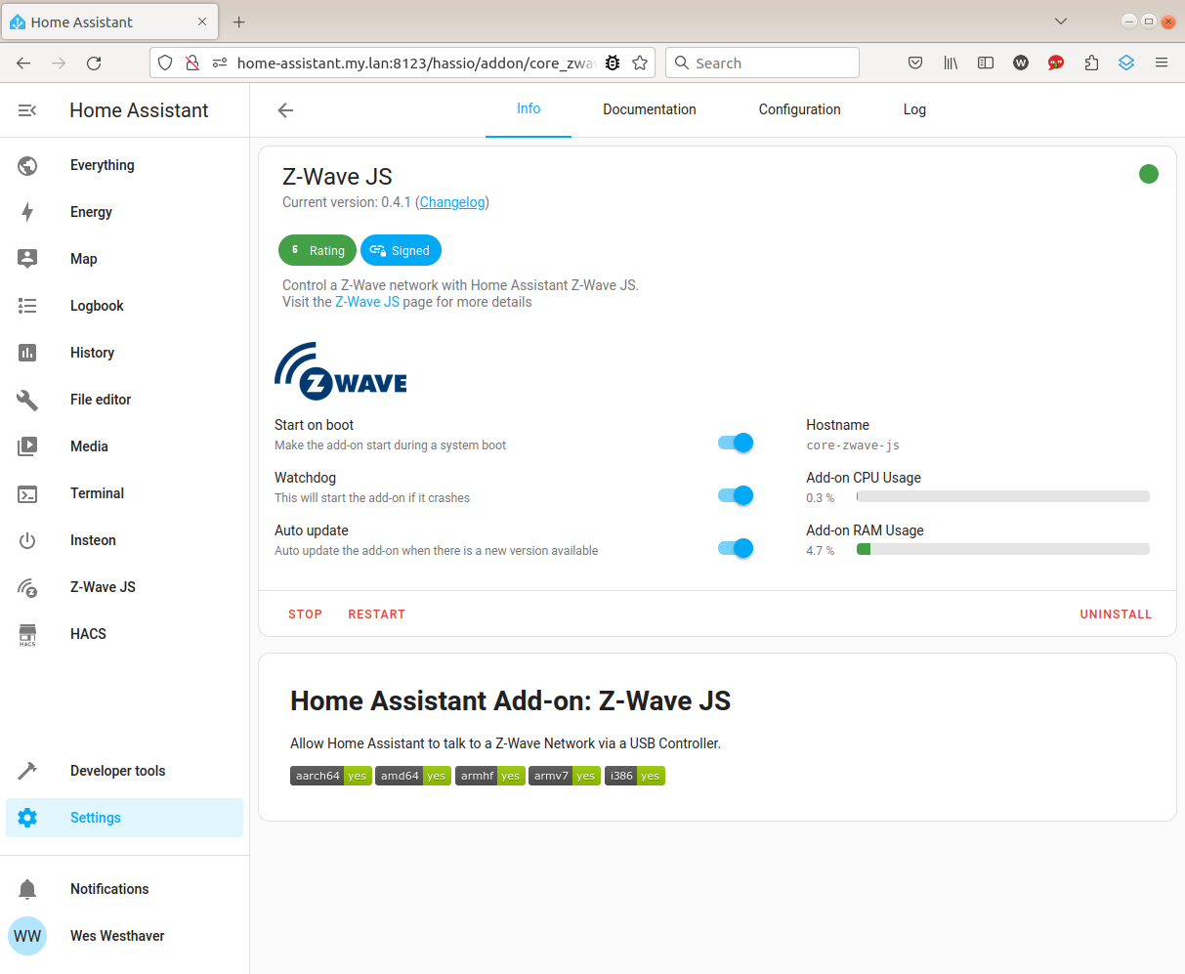Click the Add-on CPU Usage bar
This screenshot has height=974, width=1185.
tap(1003, 496)
